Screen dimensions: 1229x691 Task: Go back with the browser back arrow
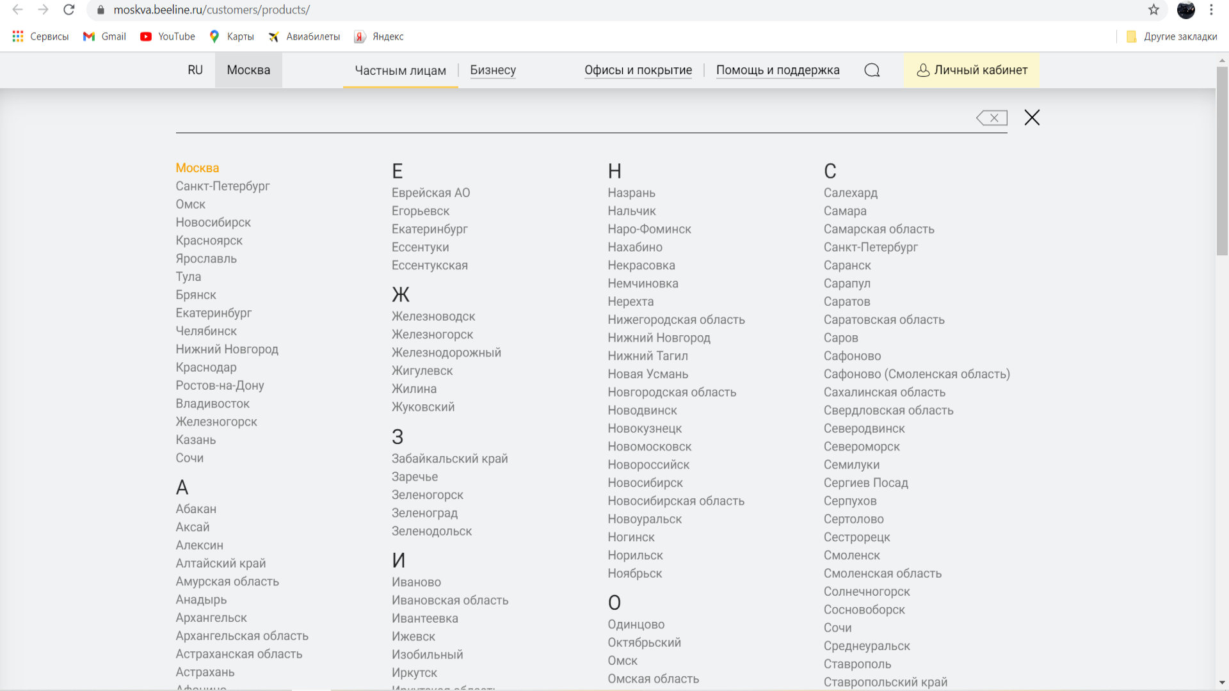pos(18,10)
